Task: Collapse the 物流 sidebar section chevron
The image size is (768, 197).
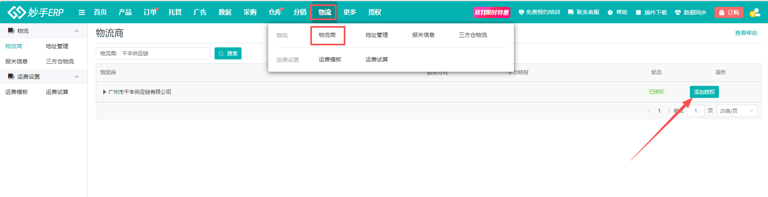Action: [77, 31]
